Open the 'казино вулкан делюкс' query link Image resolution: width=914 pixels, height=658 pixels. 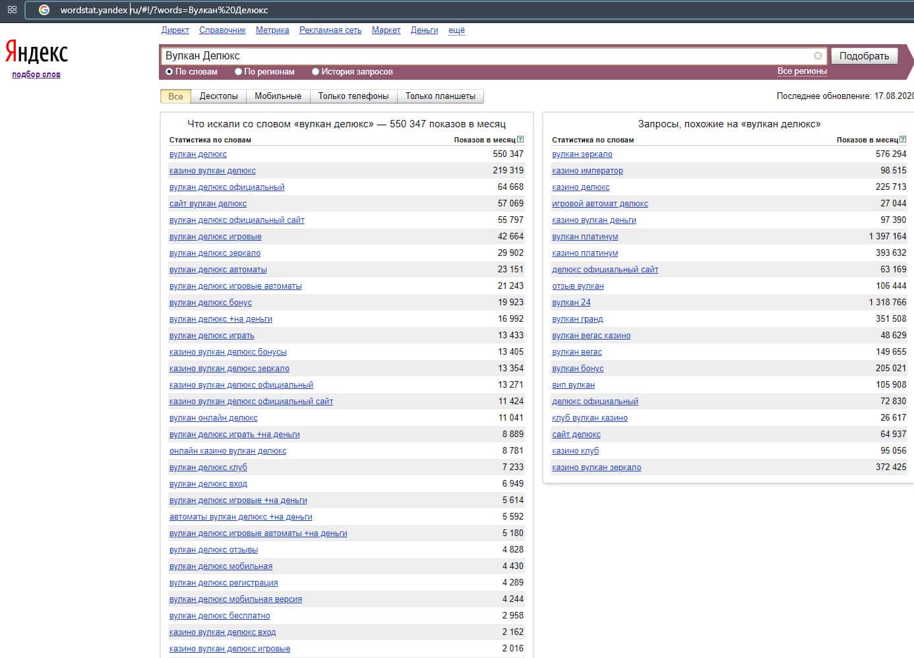point(212,171)
